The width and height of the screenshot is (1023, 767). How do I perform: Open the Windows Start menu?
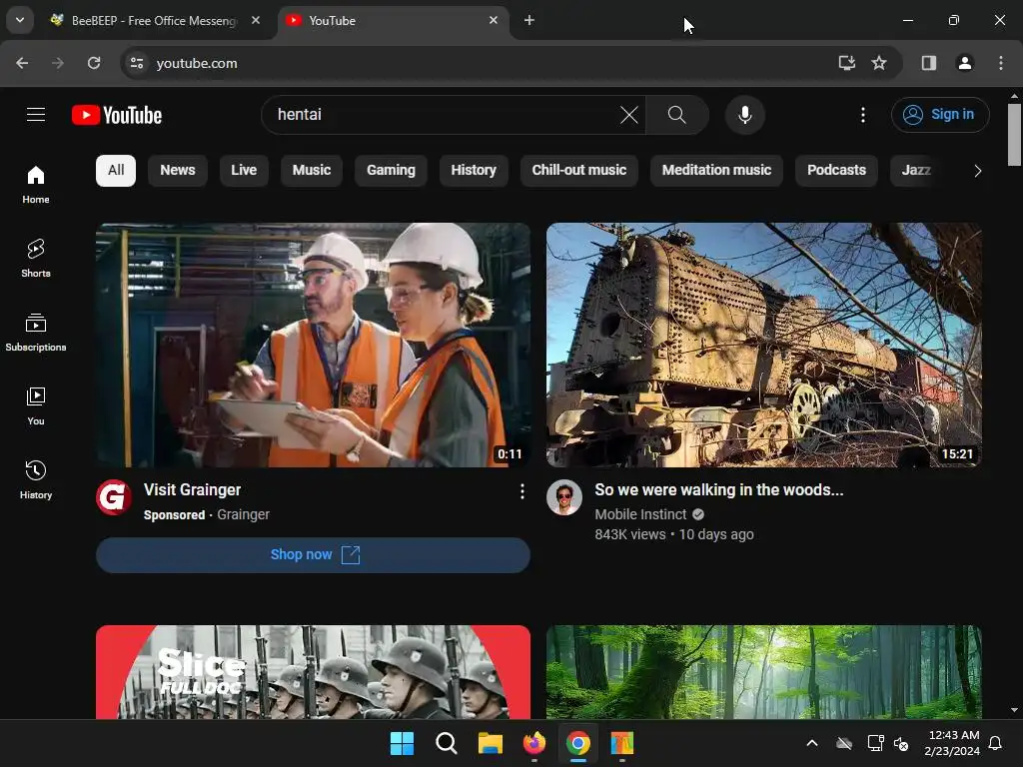tap(402, 743)
